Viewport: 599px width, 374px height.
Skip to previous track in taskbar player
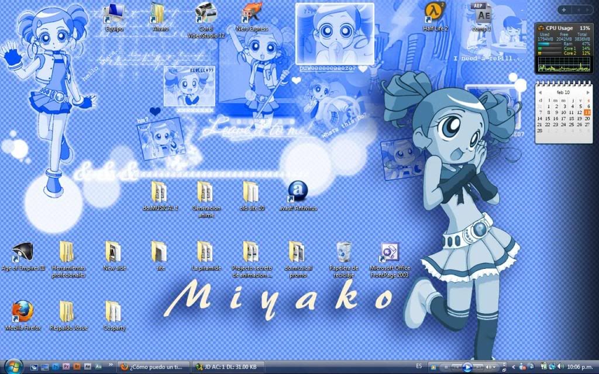coord(455,367)
